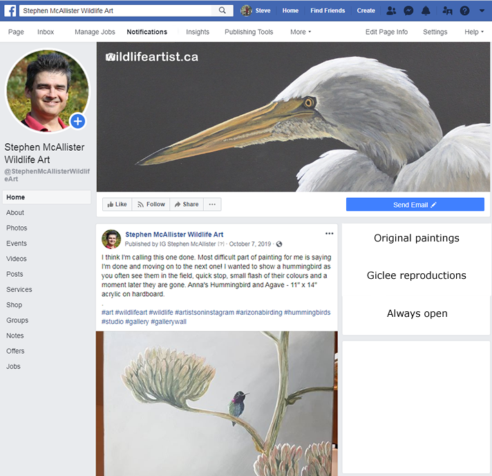Open the post's three-dot options menu
This screenshot has width=492, height=476.
(329, 234)
